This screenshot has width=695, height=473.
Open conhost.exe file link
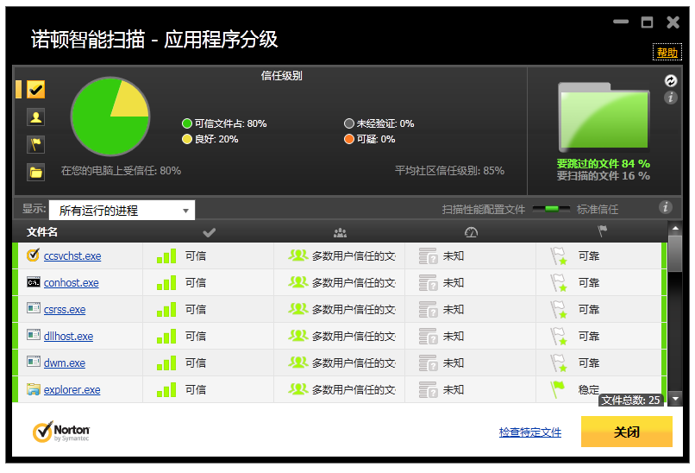71,282
